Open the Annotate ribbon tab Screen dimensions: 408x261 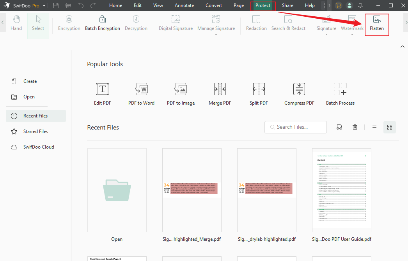tap(184, 5)
